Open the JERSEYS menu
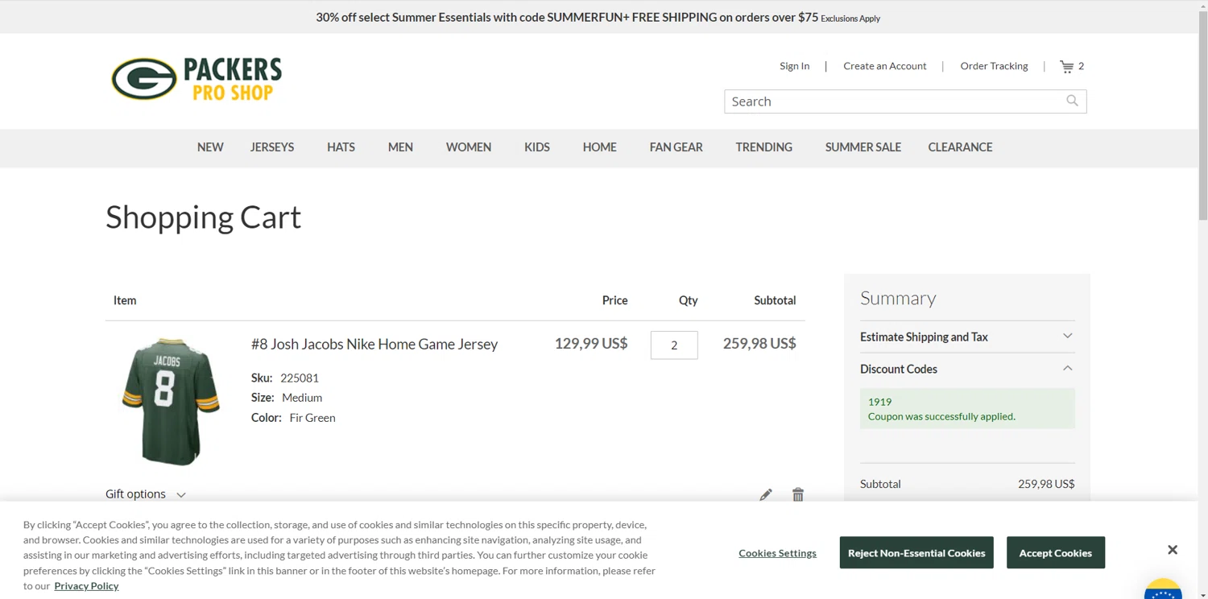Viewport: 1208px width, 599px height. pyautogui.click(x=272, y=147)
